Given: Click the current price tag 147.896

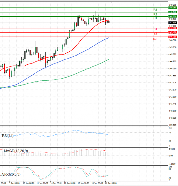Looking at the screenshot, I should click(x=173, y=23).
